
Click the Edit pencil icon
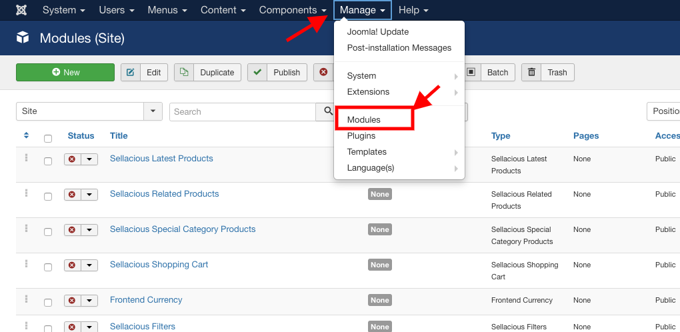coord(131,73)
